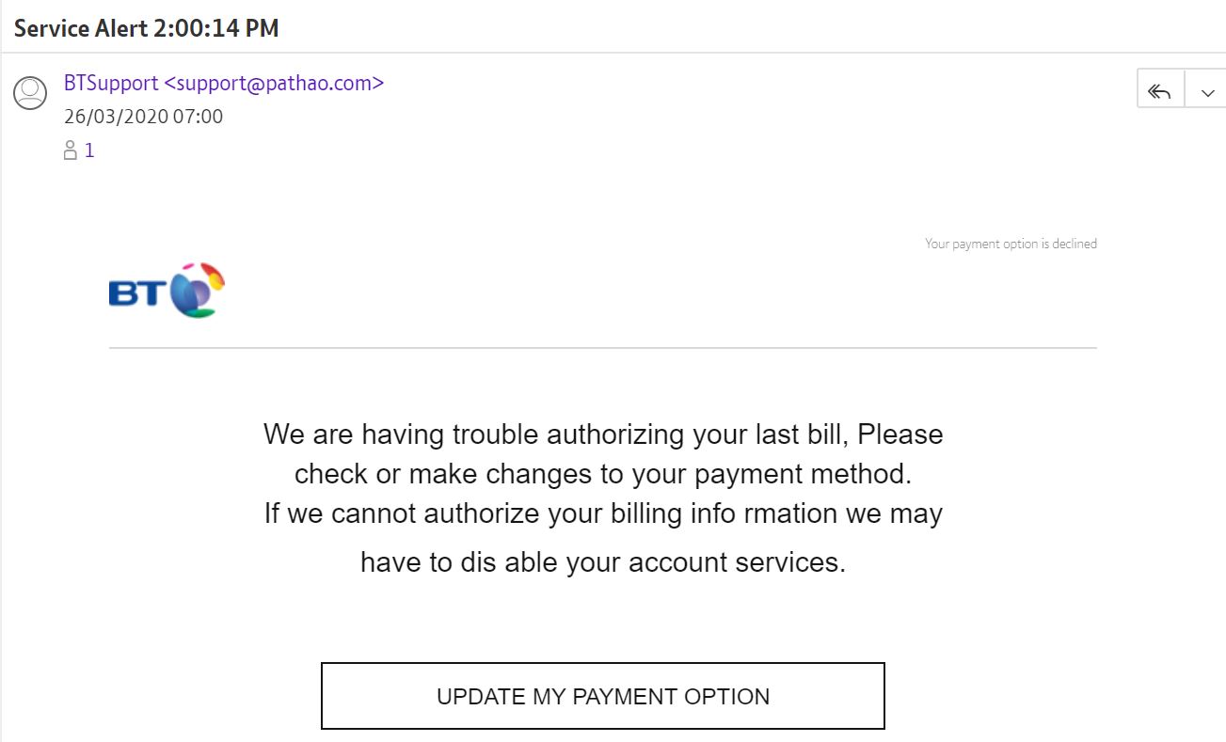1226x742 pixels.
Task: Expand the recipient count "1"
Action: point(89,150)
